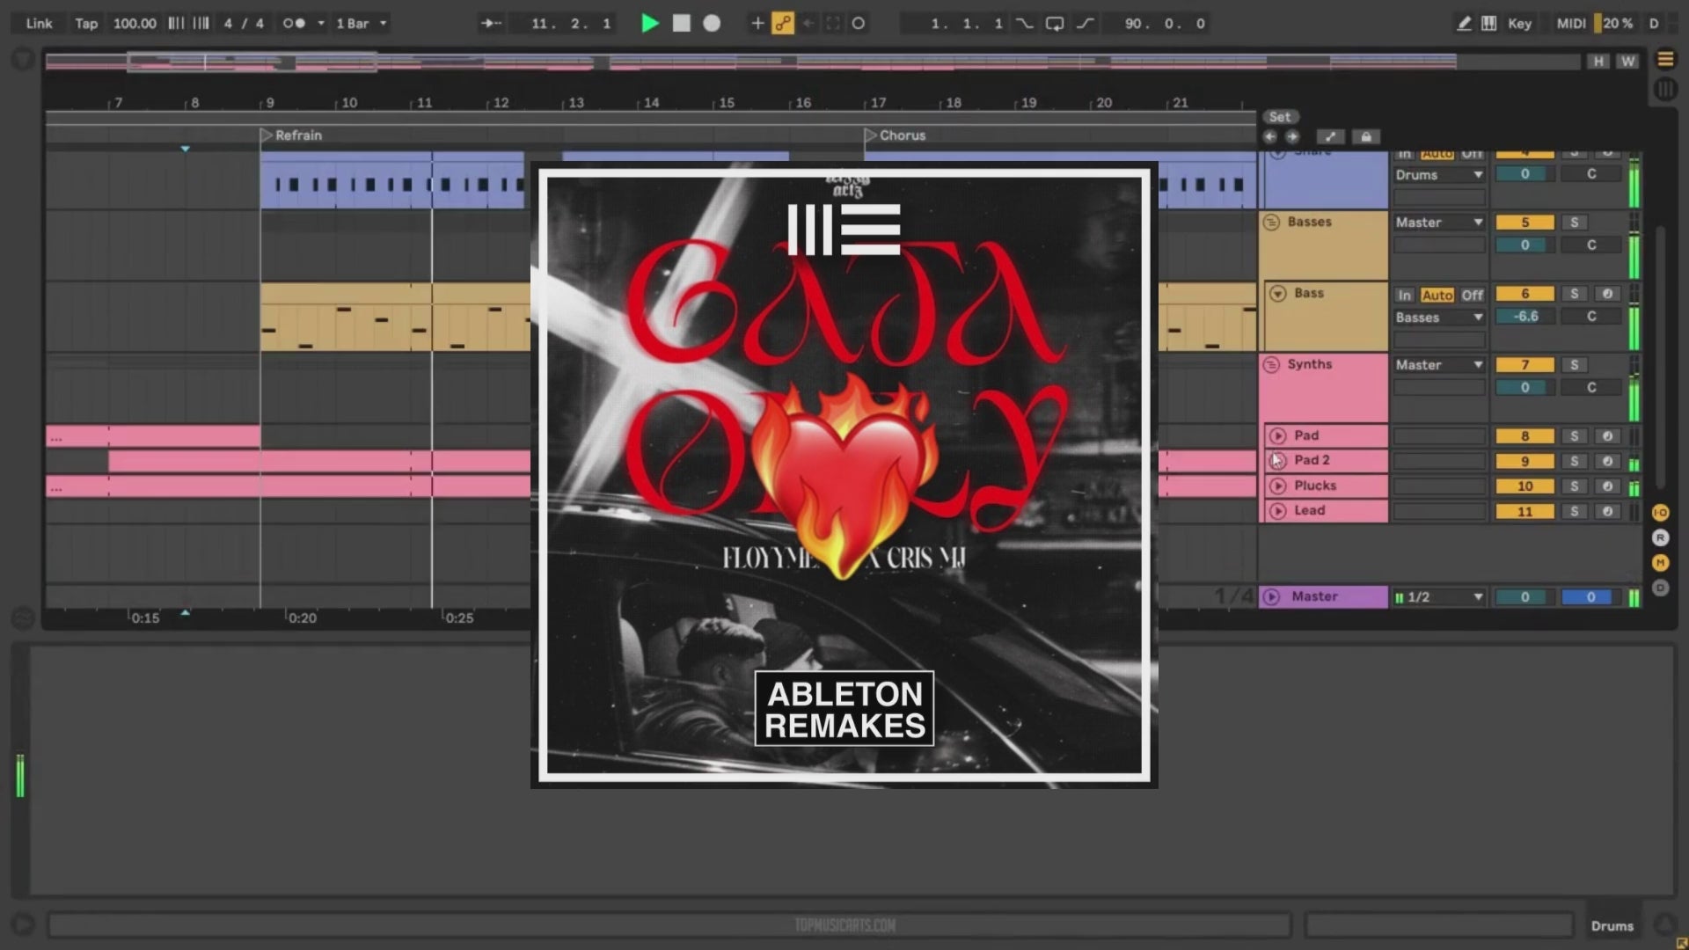Click the Capture MIDI icon
1689x950 pixels.
coord(832,24)
